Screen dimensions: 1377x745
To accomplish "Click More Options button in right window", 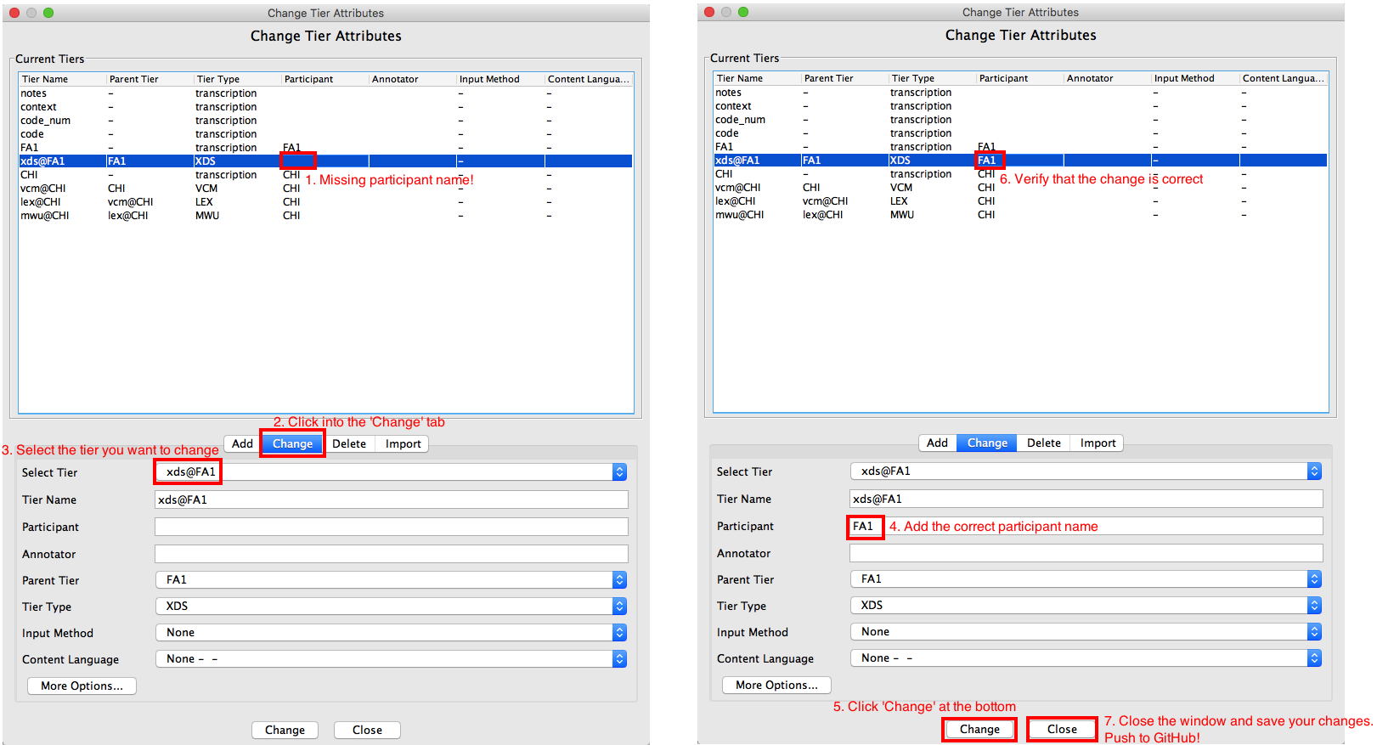I will tap(776, 686).
